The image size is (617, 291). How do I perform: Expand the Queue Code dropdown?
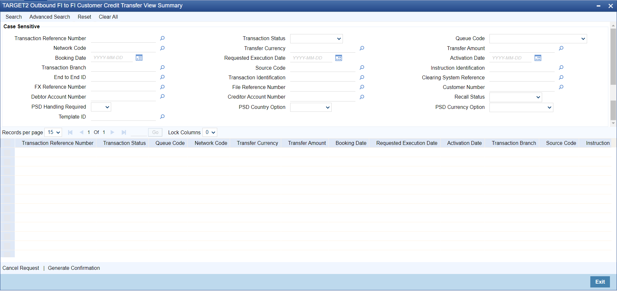[x=538, y=39]
